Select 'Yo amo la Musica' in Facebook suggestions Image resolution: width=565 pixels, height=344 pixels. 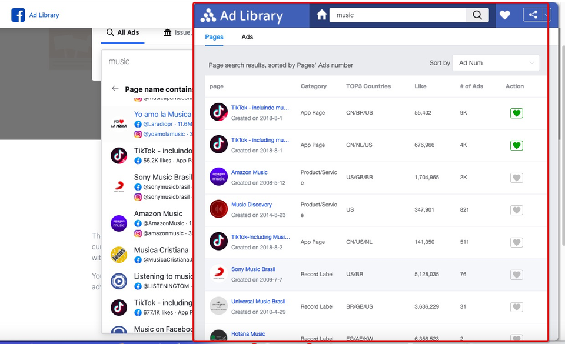[162, 115]
